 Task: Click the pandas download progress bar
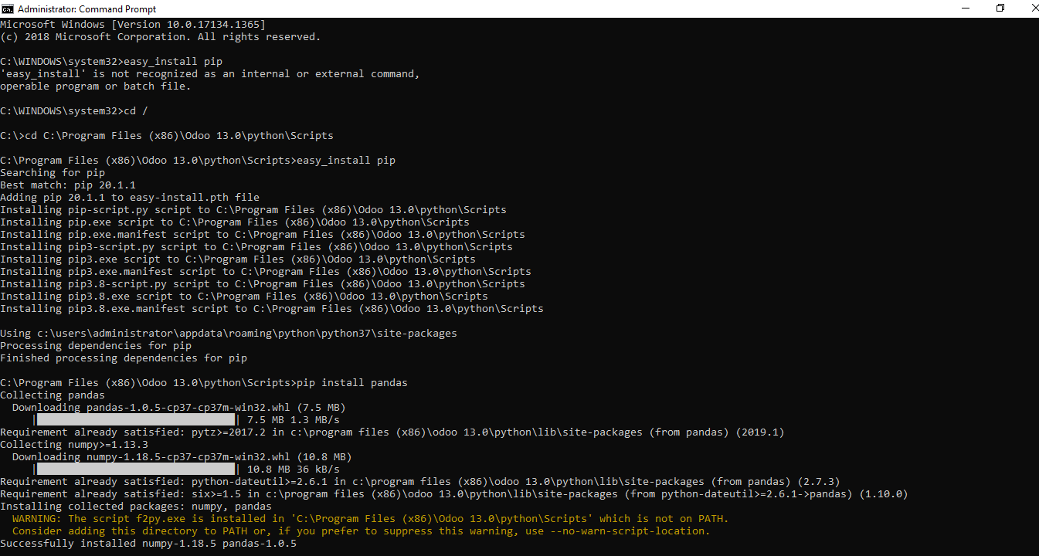[136, 420]
